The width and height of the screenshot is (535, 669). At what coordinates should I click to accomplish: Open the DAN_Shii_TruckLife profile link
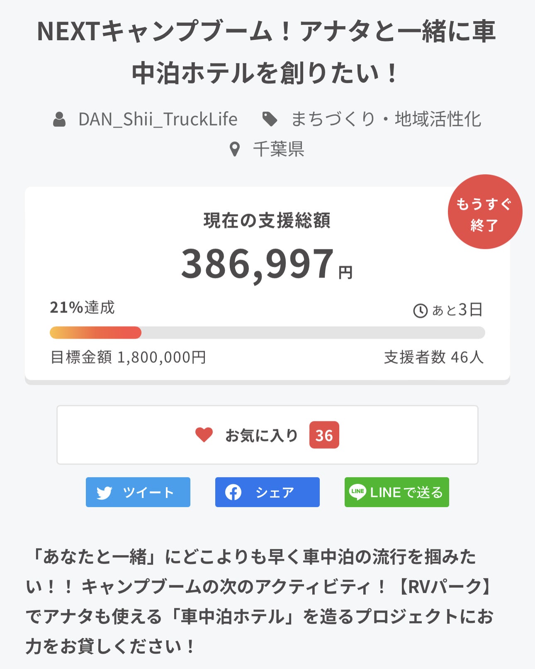click(158, 120)
